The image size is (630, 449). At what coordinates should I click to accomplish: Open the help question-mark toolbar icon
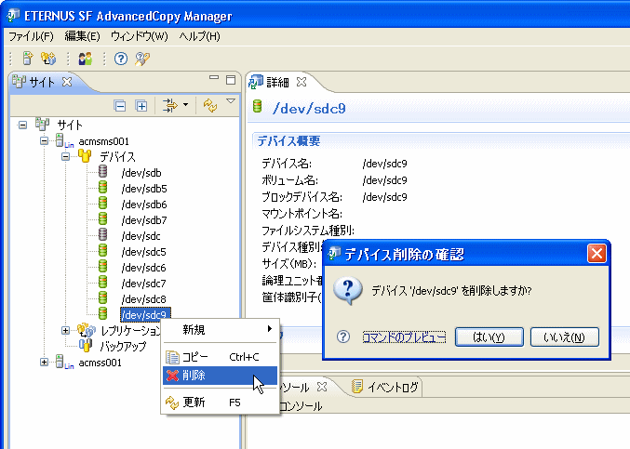coord(121,59)
